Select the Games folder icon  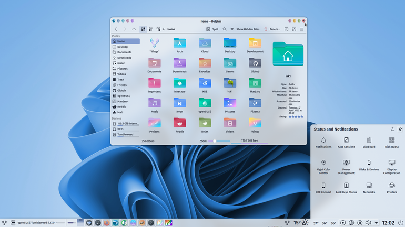tap(230, 63)
